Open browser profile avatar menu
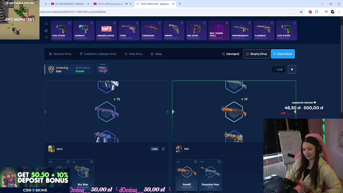 coord(333,12)
